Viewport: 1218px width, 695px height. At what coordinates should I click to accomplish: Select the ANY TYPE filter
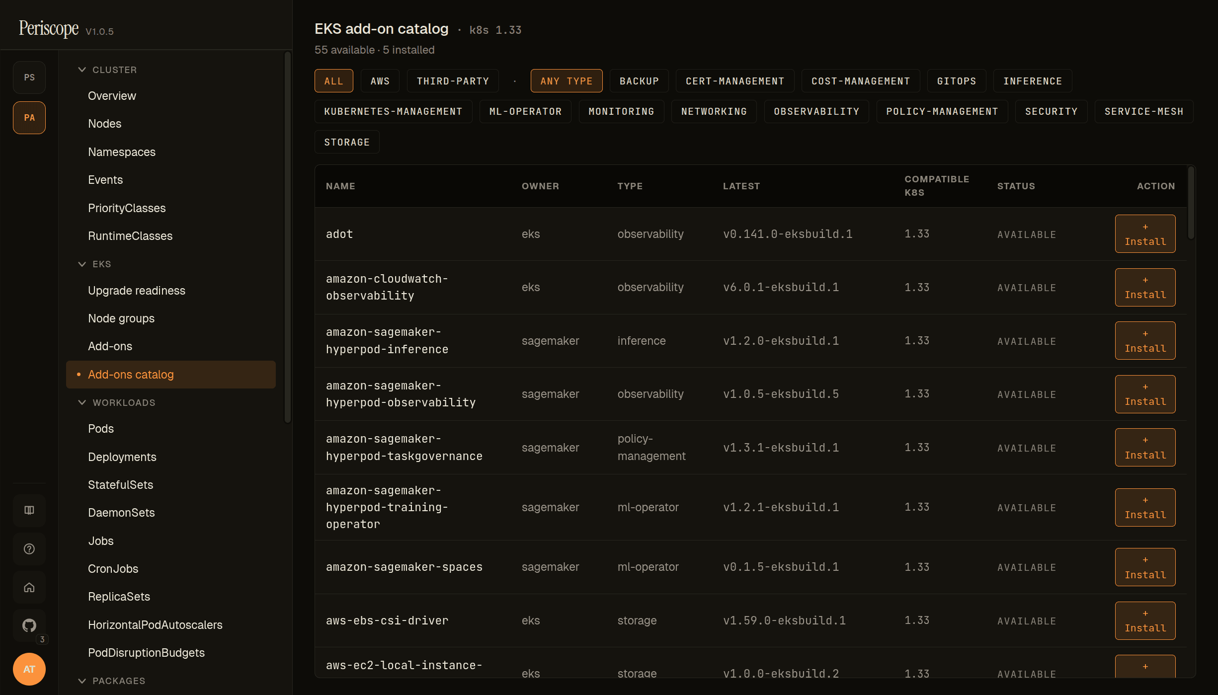tap(567, 81)
